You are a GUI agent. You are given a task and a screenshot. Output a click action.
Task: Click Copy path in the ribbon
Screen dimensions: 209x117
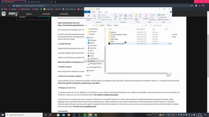[x=105, y=17]
